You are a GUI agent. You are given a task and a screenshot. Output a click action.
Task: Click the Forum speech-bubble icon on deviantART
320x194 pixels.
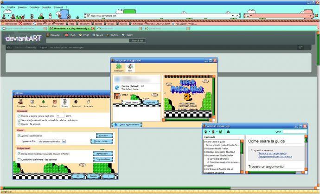(x=123, y=35)
